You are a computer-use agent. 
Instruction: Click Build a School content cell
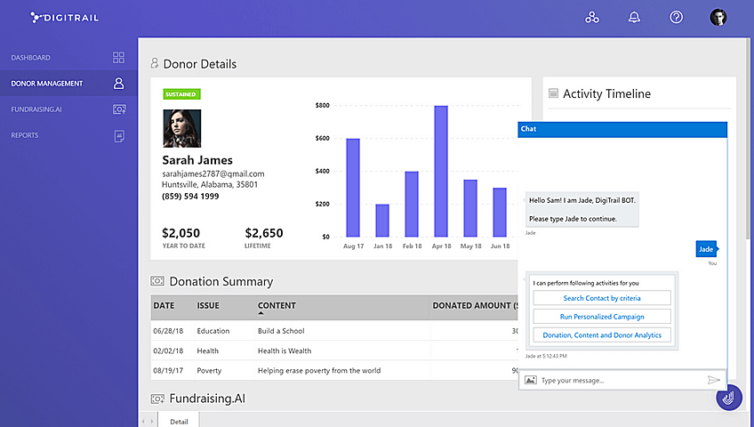click(x=281, y=331)
